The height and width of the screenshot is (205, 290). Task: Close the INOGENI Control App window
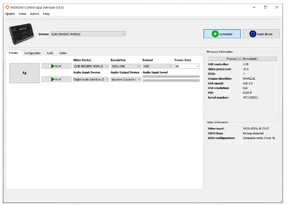point(277,7)
